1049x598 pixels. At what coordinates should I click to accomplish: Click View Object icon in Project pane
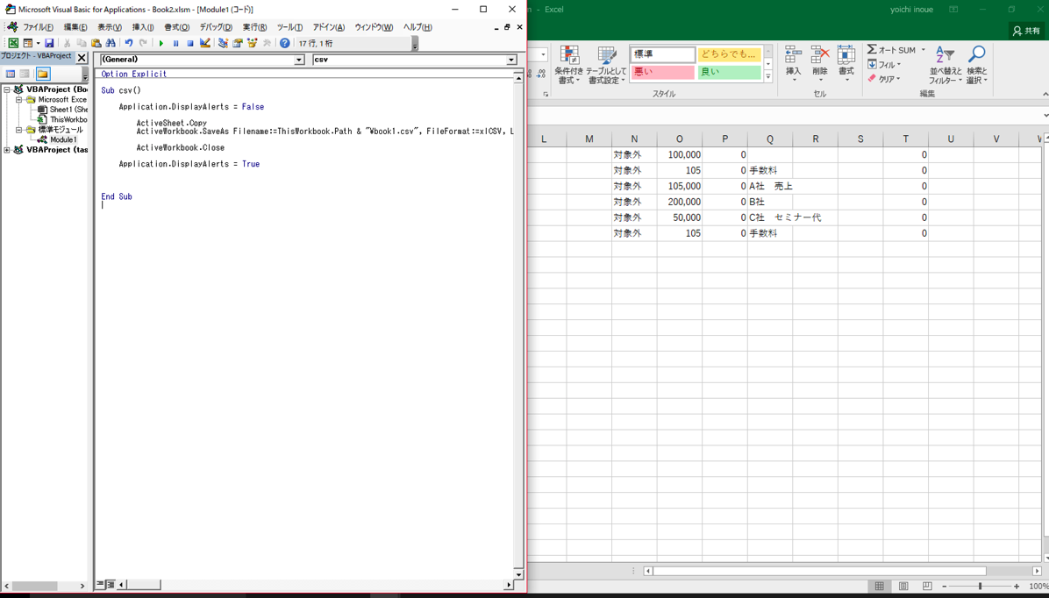25,74
